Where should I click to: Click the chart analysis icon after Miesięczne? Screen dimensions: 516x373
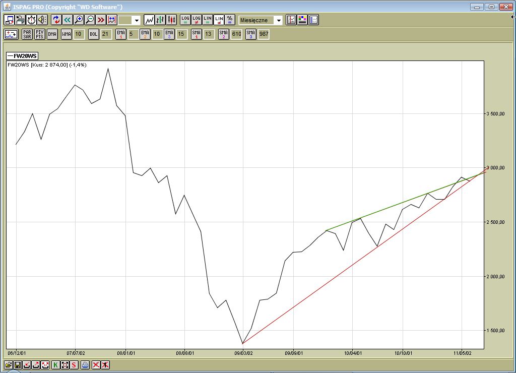(291, 20)
